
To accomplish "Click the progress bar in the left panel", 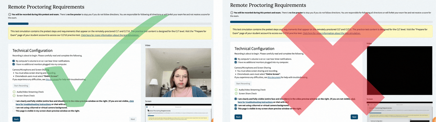I will (x=110, y=24).
